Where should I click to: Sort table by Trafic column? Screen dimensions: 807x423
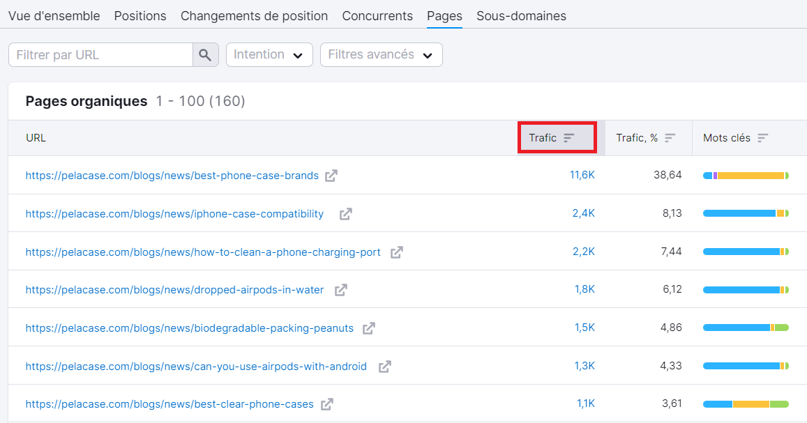[556, 138]
